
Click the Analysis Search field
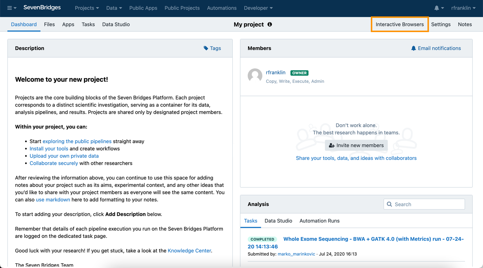click(x=424, y=204)
